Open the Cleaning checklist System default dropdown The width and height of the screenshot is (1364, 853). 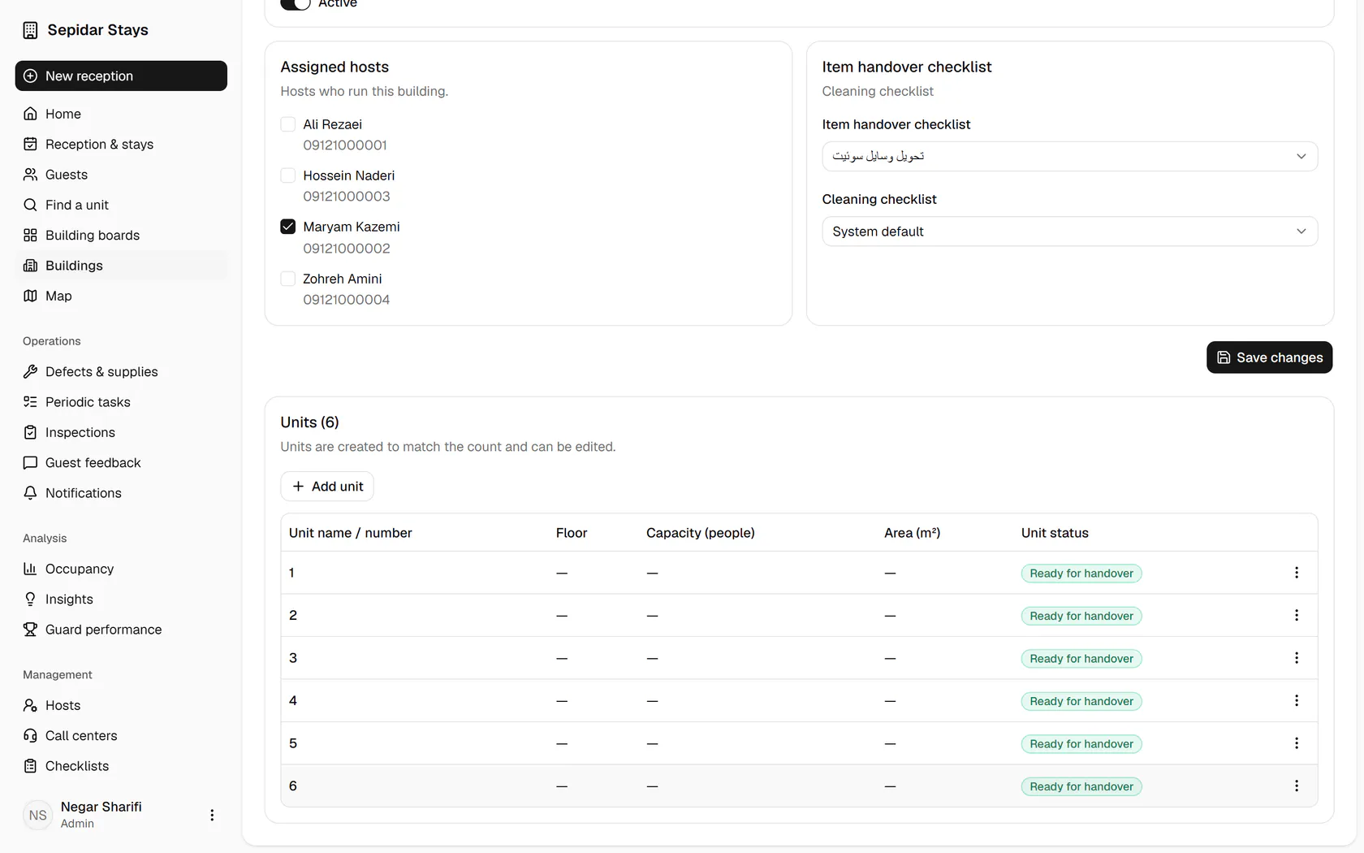pyautogui.click(x=1069, y=232)
